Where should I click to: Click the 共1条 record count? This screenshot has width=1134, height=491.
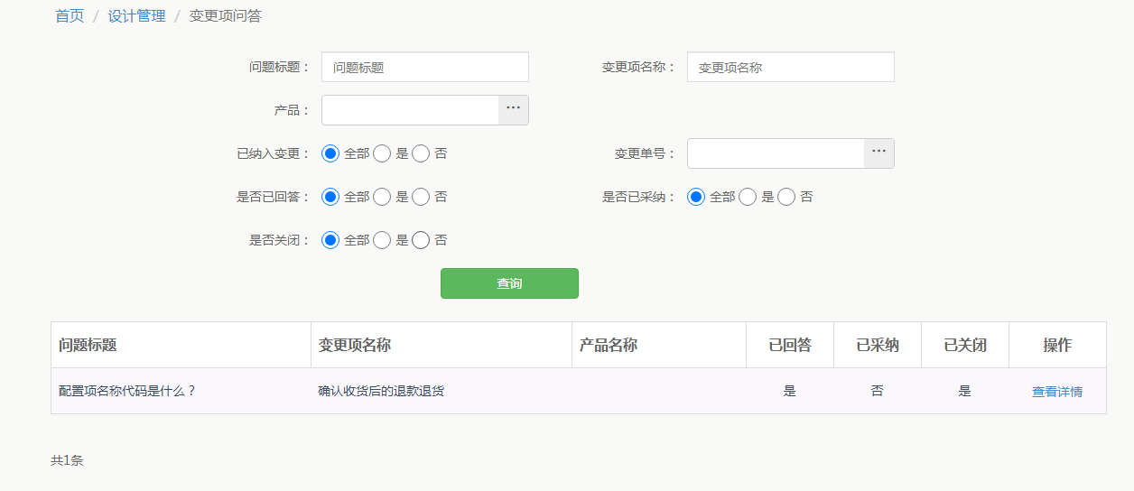(x=67, y=460)
